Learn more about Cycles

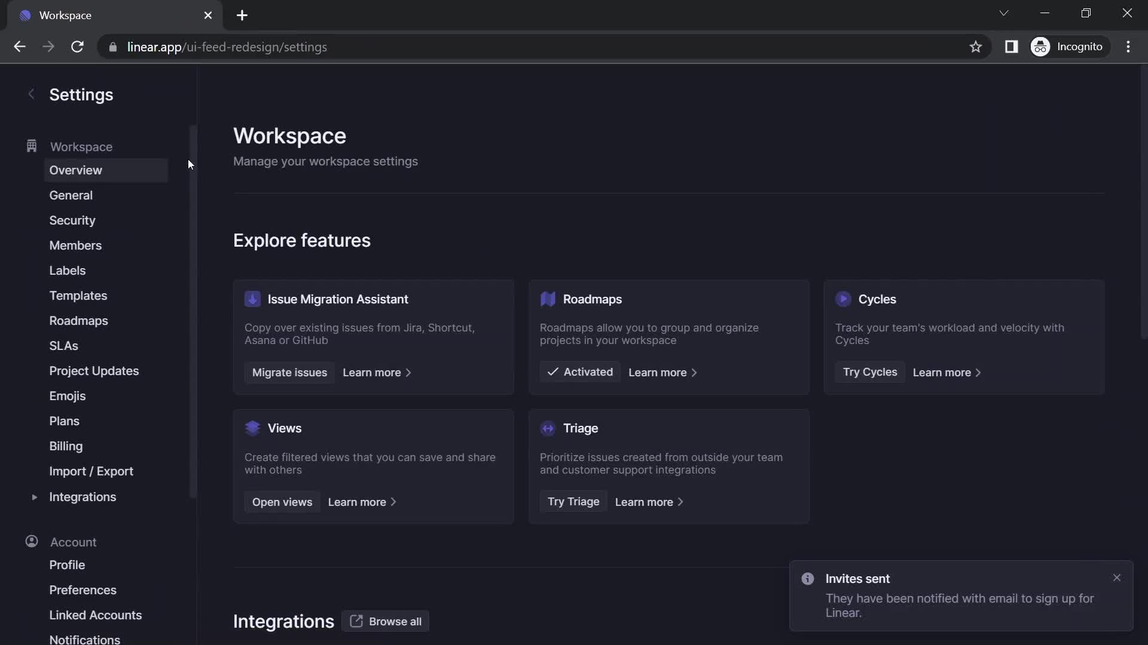pos(947,373)
